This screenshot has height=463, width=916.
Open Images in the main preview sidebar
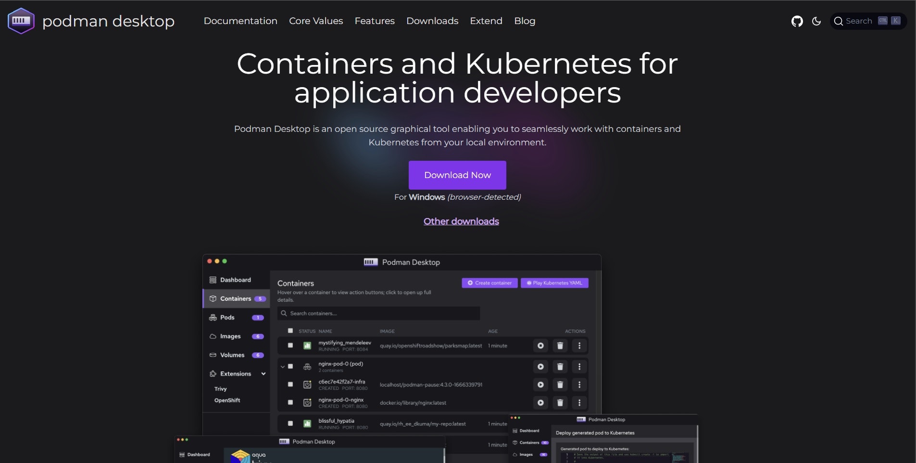tap(237, 336)
